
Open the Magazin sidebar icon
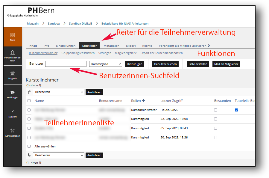pos(13,75)
